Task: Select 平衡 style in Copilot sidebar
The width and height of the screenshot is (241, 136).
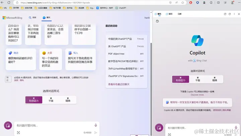Action: click(198, 79)
